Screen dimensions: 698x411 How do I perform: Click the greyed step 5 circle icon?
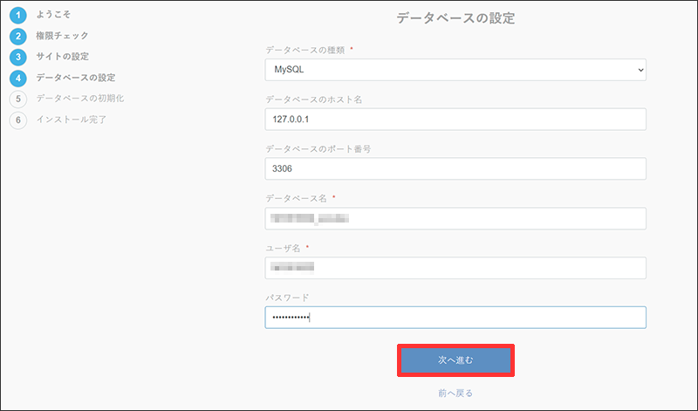[18, 99]
